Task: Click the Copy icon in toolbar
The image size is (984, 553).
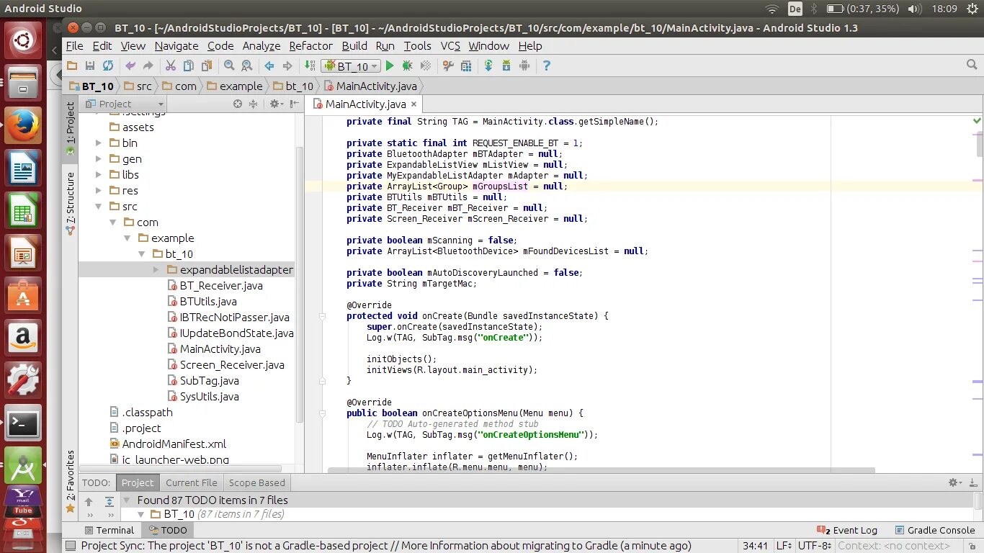Action: click(x=189, y=66)
